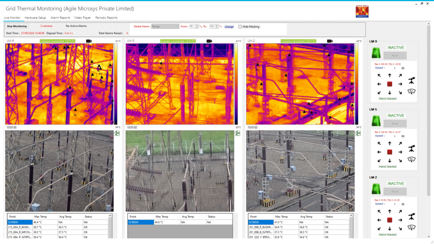434x244 pixels.
Task: Select the wiper icon in LM-9 panel
Action: coord(412,91)
